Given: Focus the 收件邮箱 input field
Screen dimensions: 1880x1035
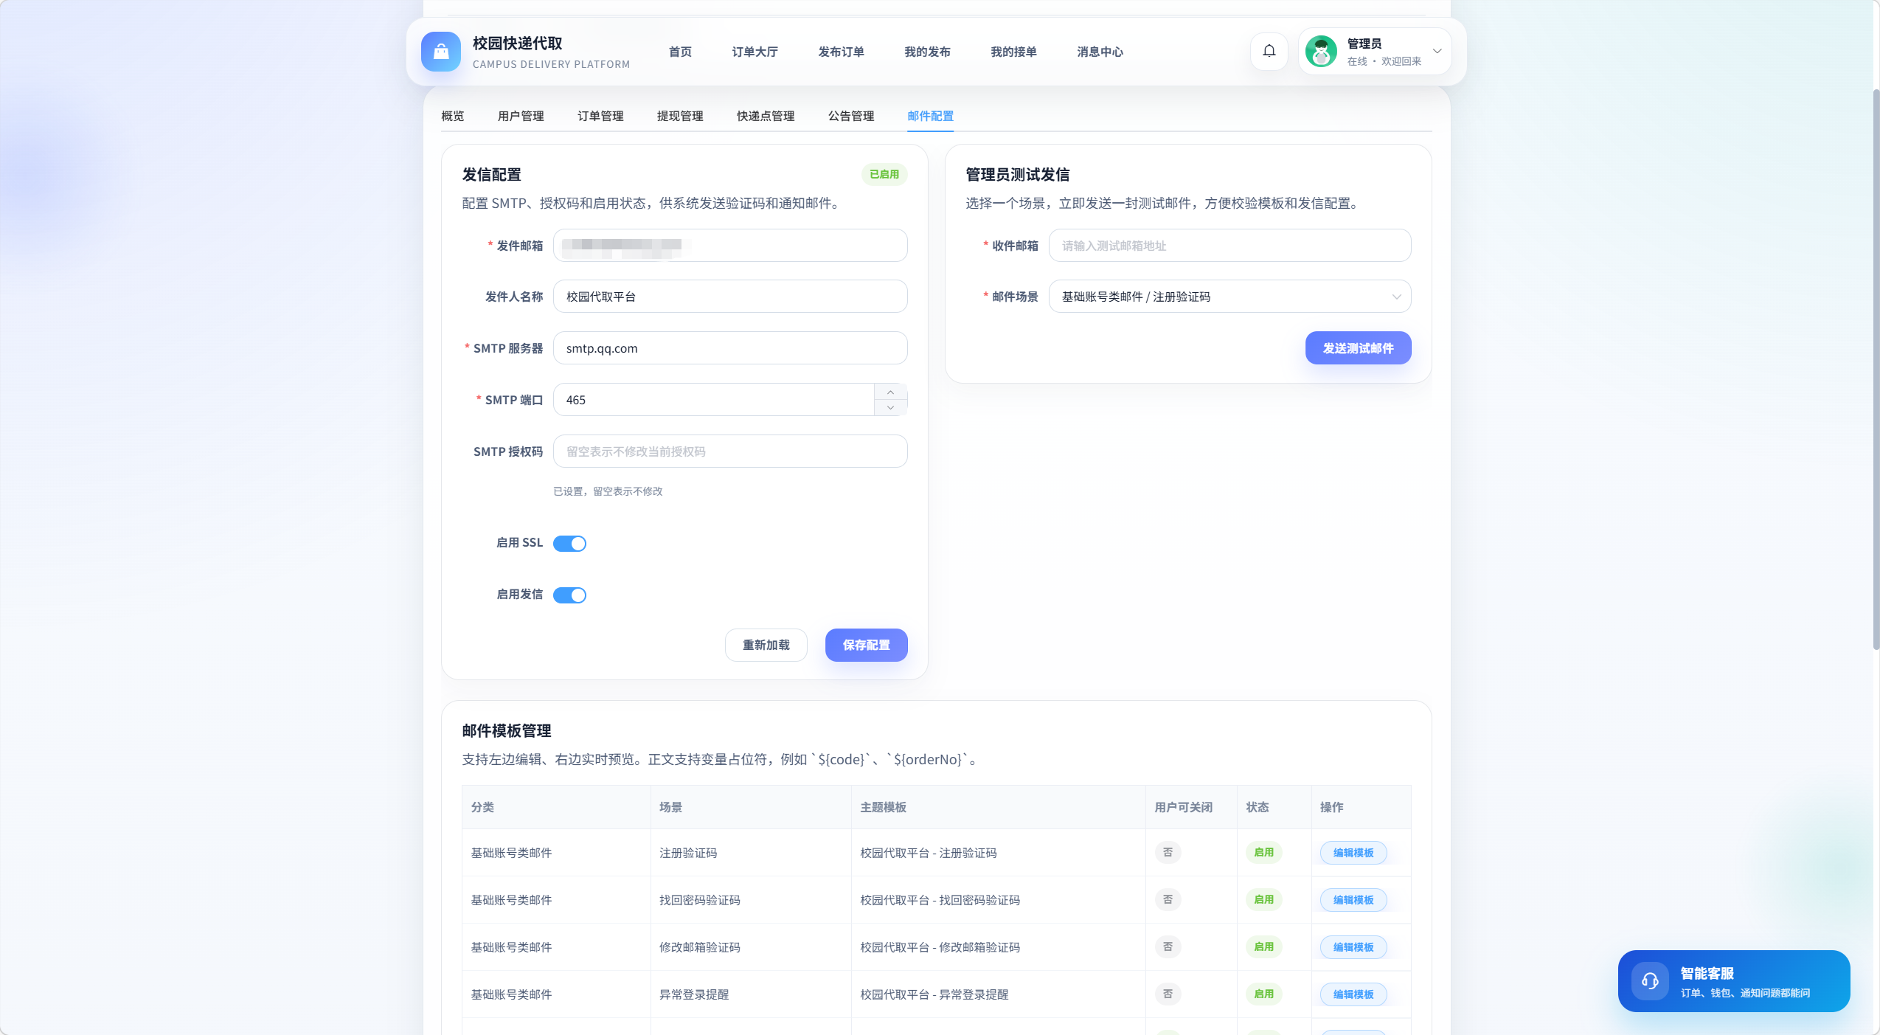Looking at the screenshot, I should (x=1229, y=246).
